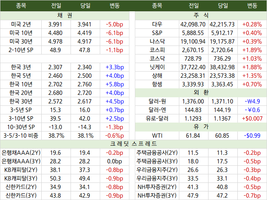Select the 10-30년 SP row label
267x200 pixels.
(21, 127)
